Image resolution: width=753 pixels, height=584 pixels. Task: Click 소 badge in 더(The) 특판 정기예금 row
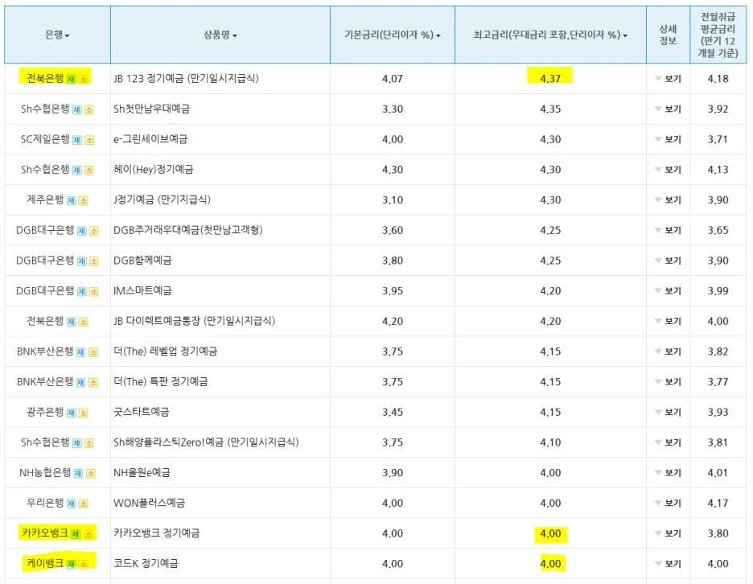[93, 382]
